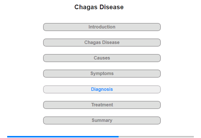
Task: Click the Chagas Disease page title
Action: [x=99, y=7]
